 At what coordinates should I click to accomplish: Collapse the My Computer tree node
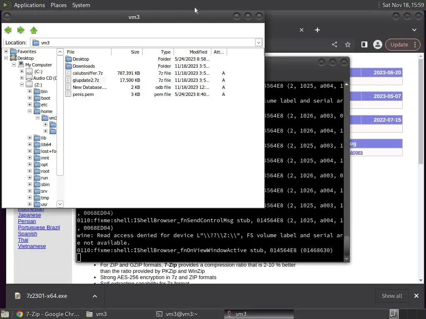click(x=14, y=64)
